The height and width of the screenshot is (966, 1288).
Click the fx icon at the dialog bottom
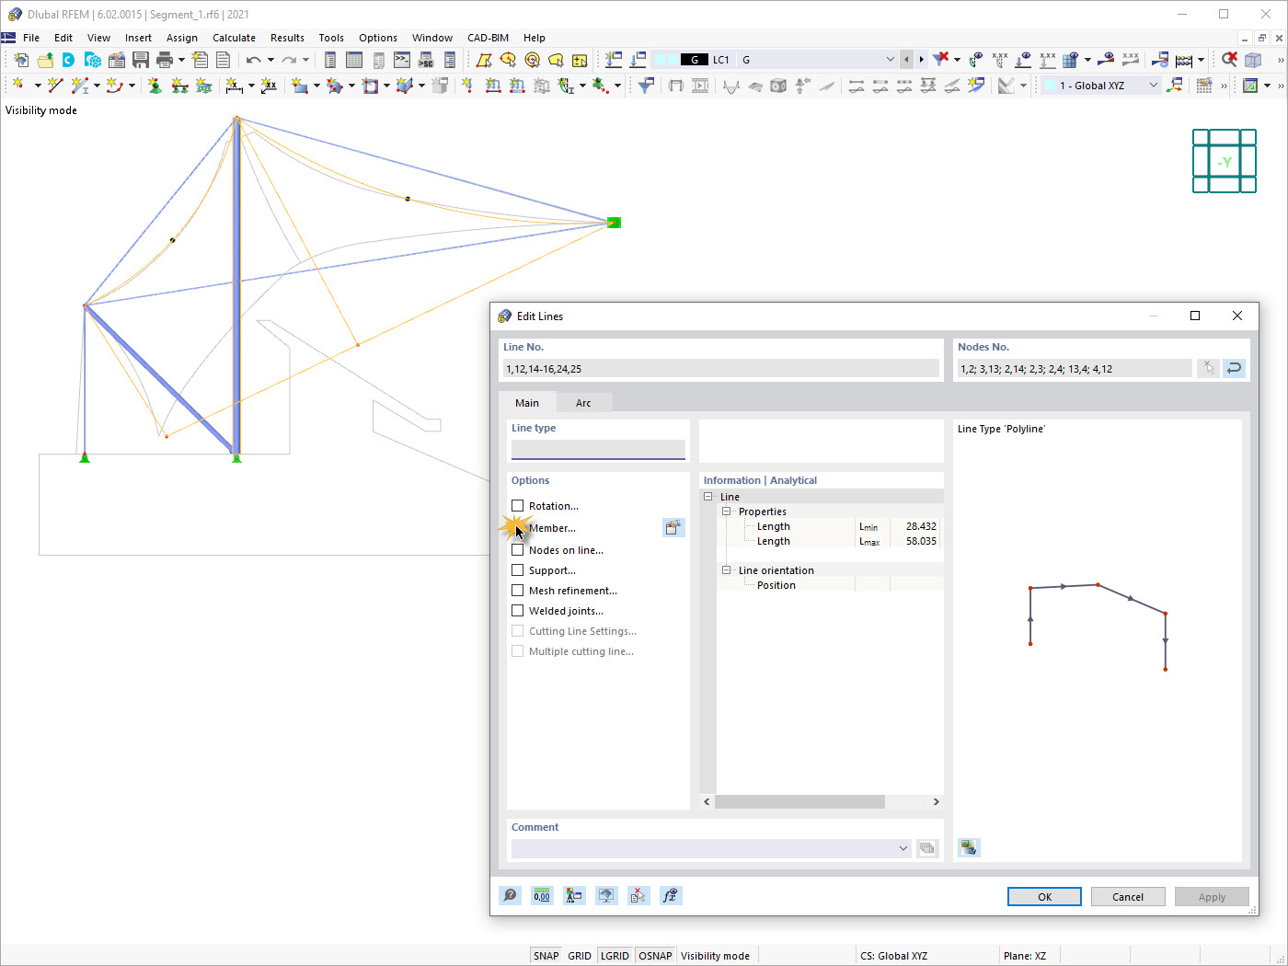671,894
